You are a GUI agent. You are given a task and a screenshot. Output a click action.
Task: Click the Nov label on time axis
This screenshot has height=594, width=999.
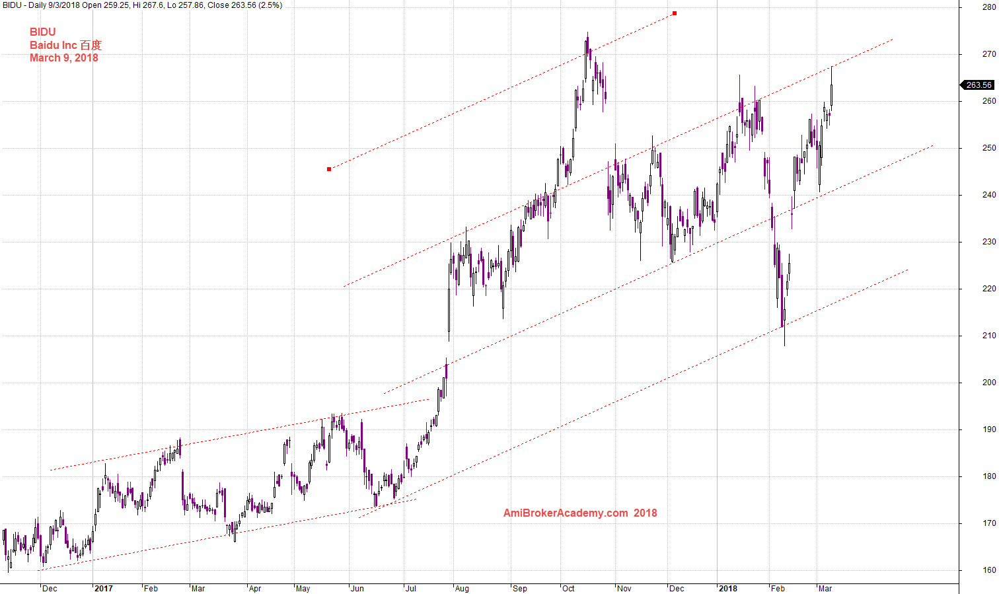624,589
